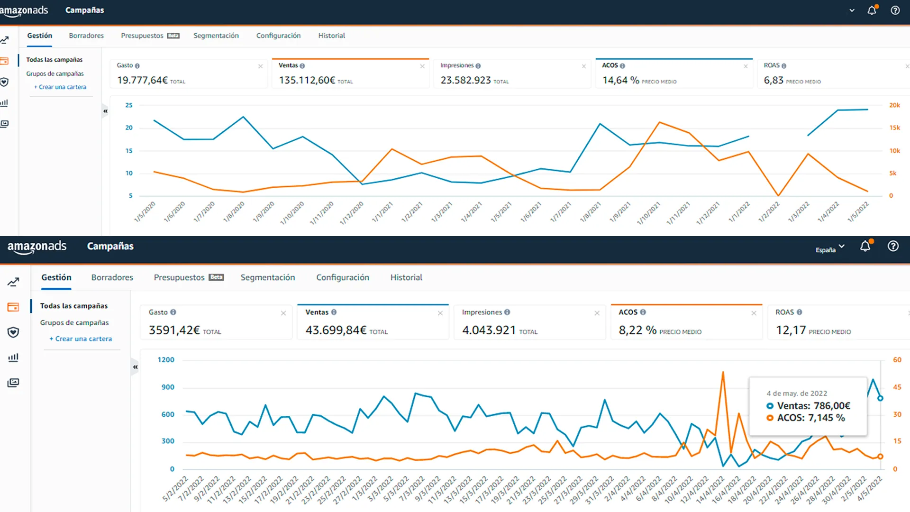
Task: Open the campaigns card icon in lower sidebar
Action: (x=13, y=307)
